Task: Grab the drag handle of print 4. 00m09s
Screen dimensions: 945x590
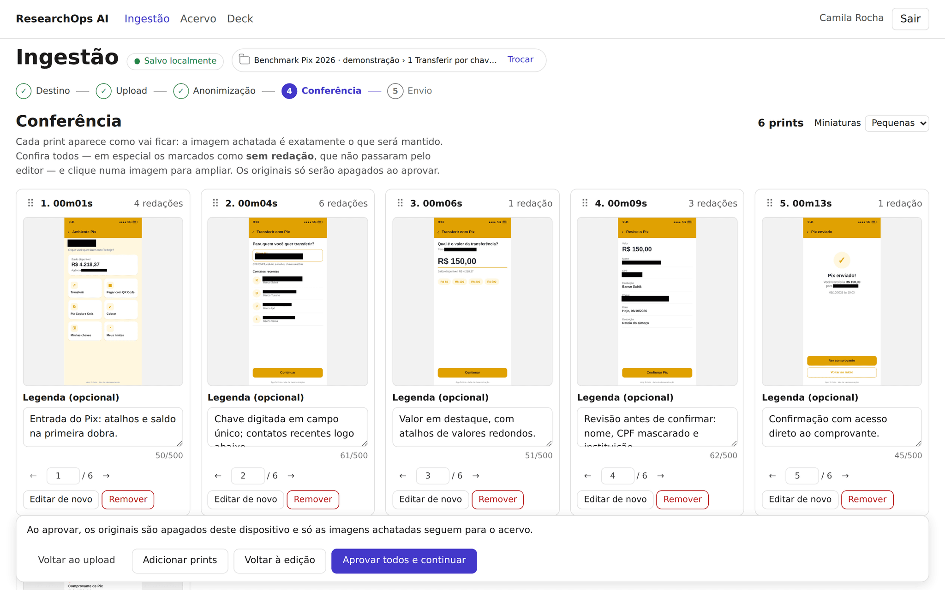Action: click(x=585, y=203)
